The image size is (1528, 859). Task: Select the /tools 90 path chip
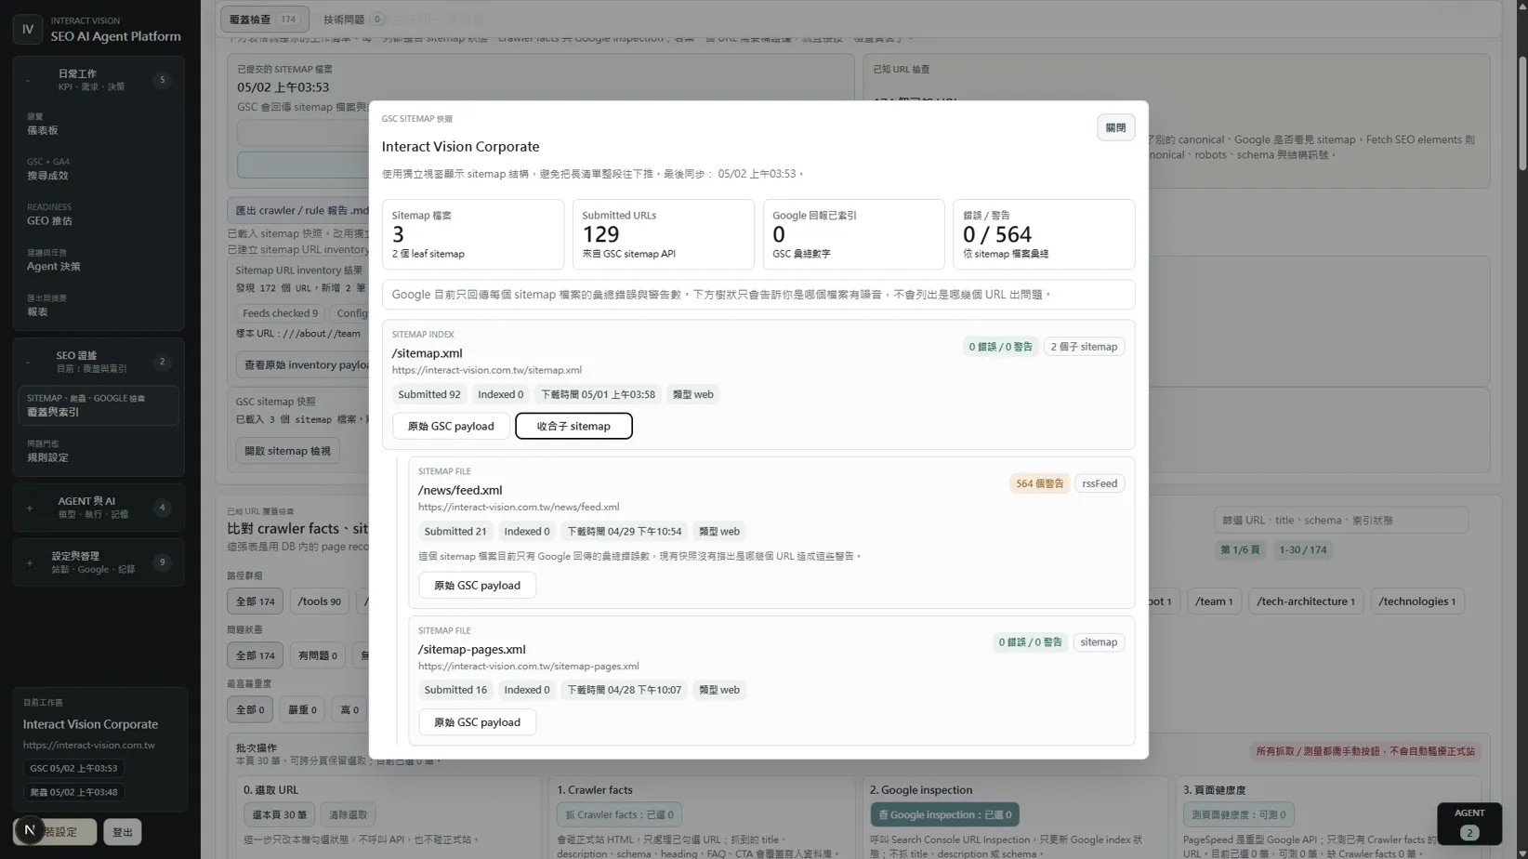[319, 601]
